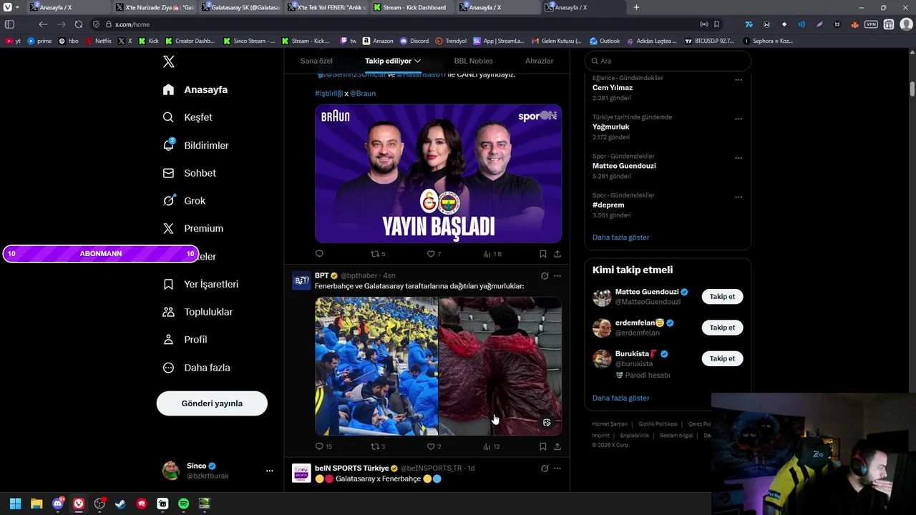Screen dimensions: 916x515
Task: Open beIN SPORTS Türkiye profile
Action: tap(351, 468)
